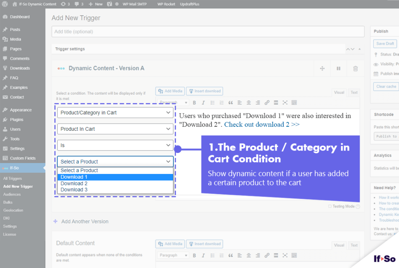Click the move handle icon for Version A
This screenshot has width=399, height=268.
point(322,68)
